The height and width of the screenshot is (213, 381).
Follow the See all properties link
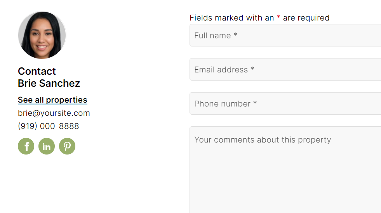point(52,100)
